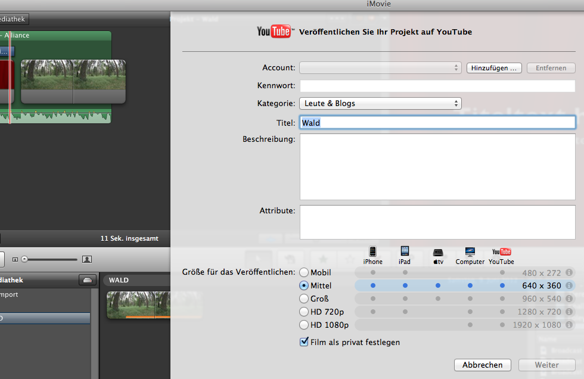
Task: Click the 1920 x 1080 resolution value
Action: click(537, 325)
